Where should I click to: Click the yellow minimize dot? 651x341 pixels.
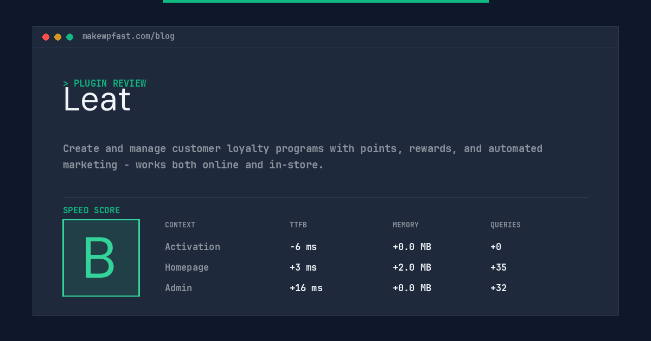pyautogui.click(x=58, y=37)
